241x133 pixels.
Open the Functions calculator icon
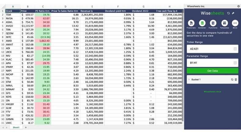[x=213, y=23]
